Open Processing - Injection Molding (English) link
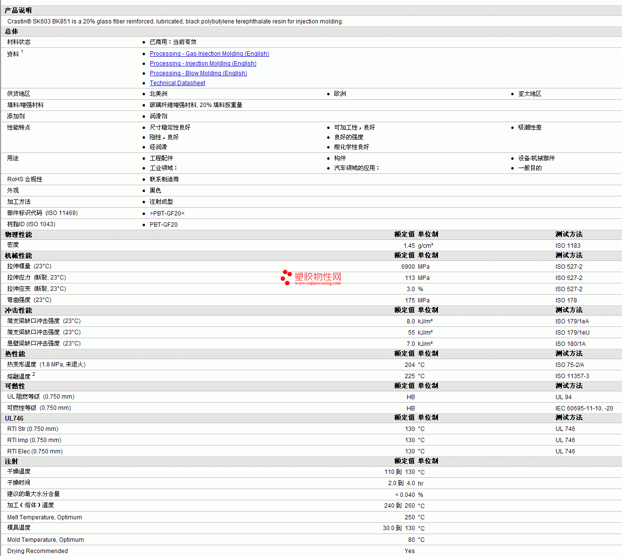 tap(203, 64)
